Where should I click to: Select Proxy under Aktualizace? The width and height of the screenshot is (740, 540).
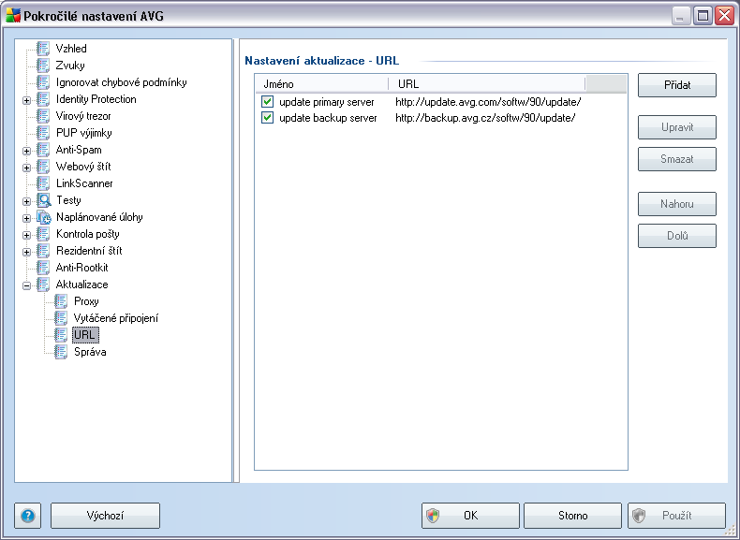pyautogui.click(x=86, y=301)
